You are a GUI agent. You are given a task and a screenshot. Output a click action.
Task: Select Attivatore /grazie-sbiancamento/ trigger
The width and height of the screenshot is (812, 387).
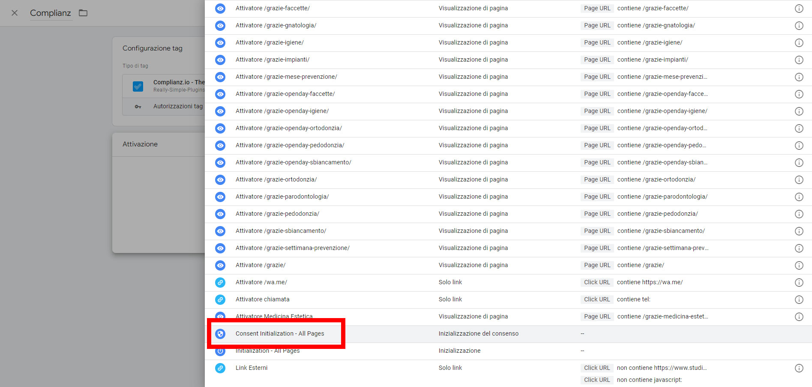281,231
